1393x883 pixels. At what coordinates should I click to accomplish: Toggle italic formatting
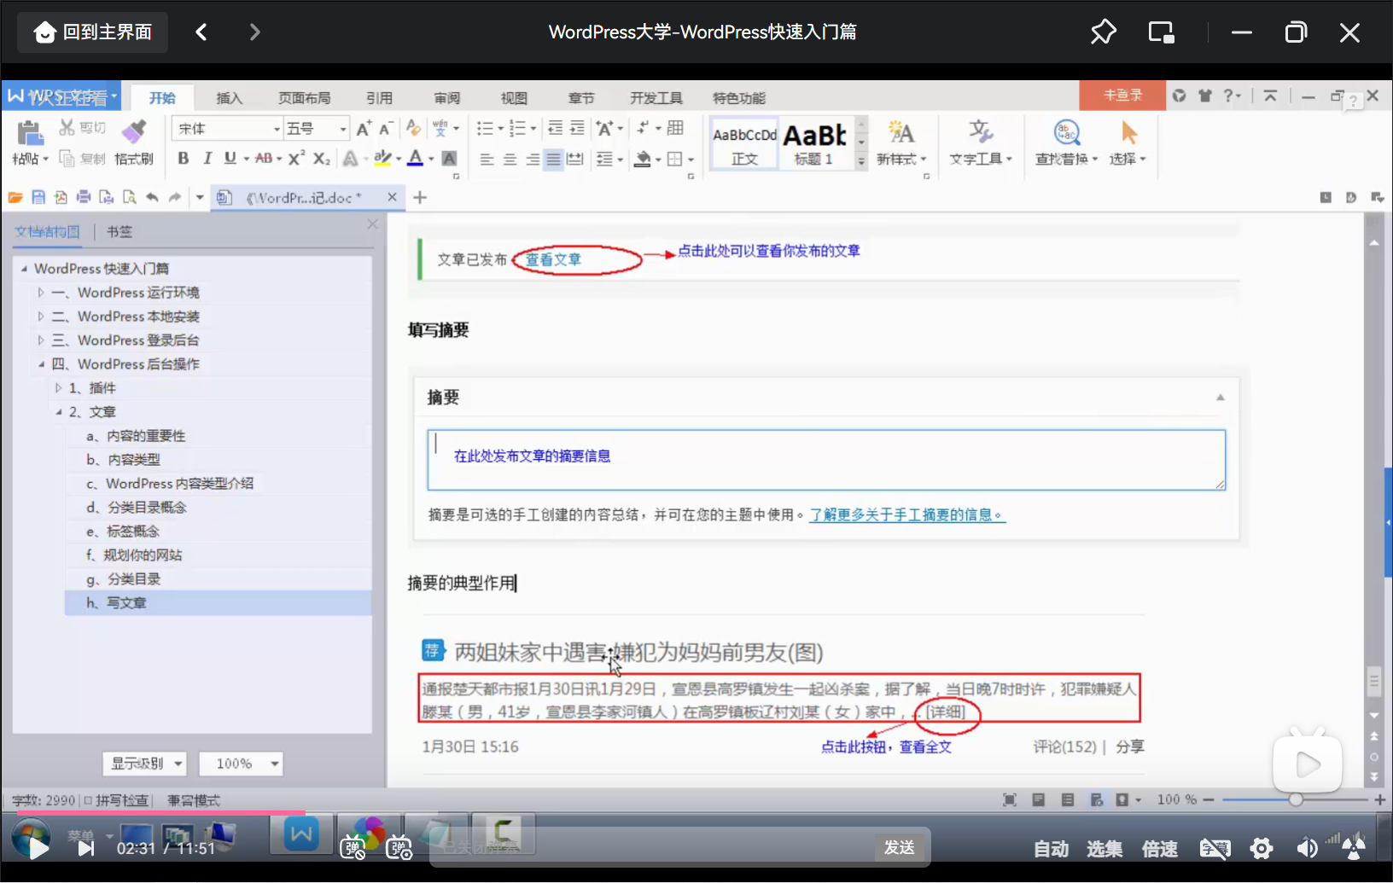[x=207, y=159]
